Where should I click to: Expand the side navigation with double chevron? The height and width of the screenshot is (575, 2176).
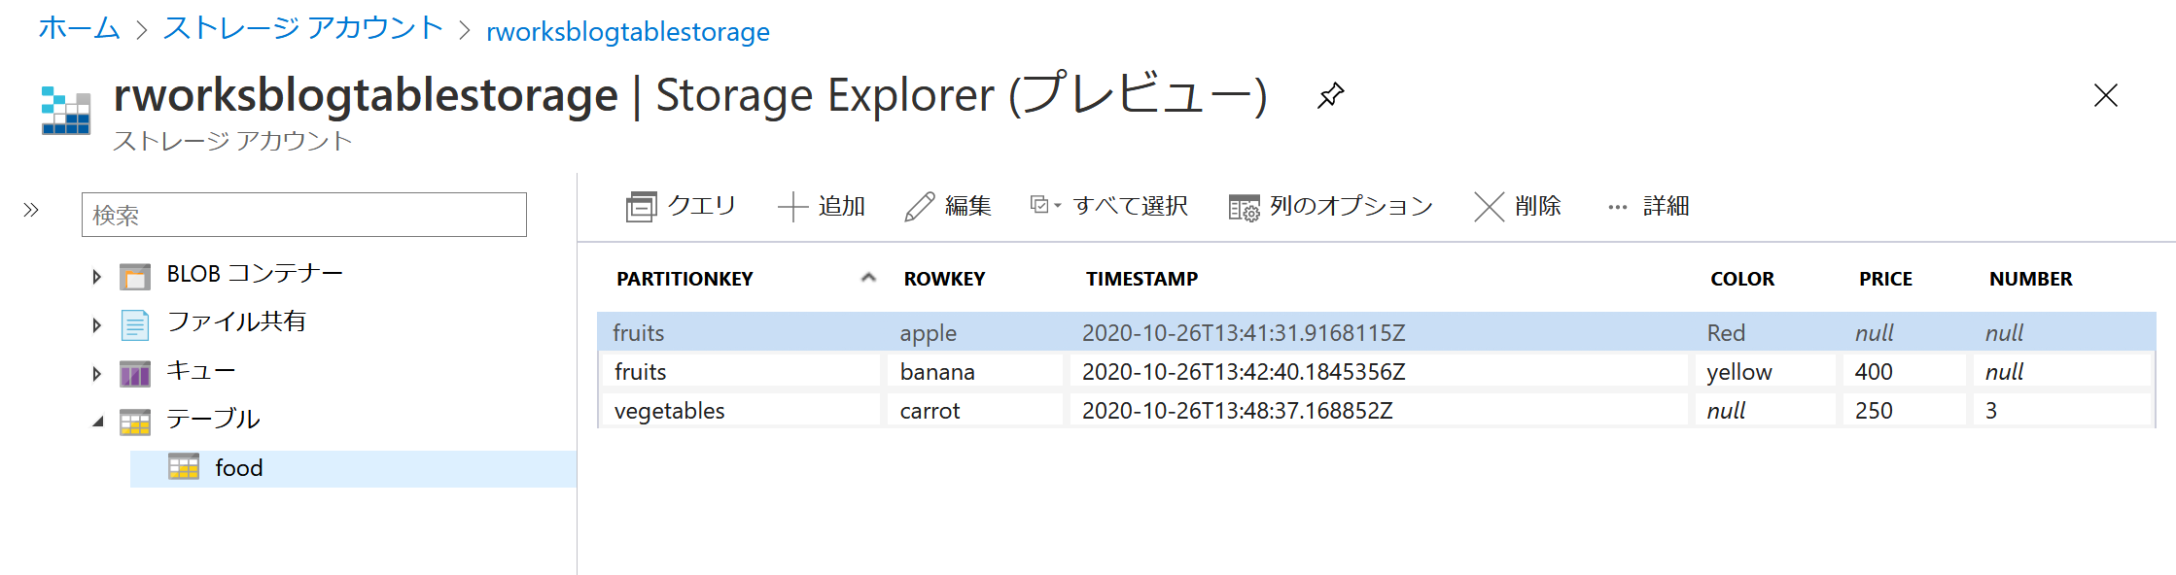click(x=31, y=210)
